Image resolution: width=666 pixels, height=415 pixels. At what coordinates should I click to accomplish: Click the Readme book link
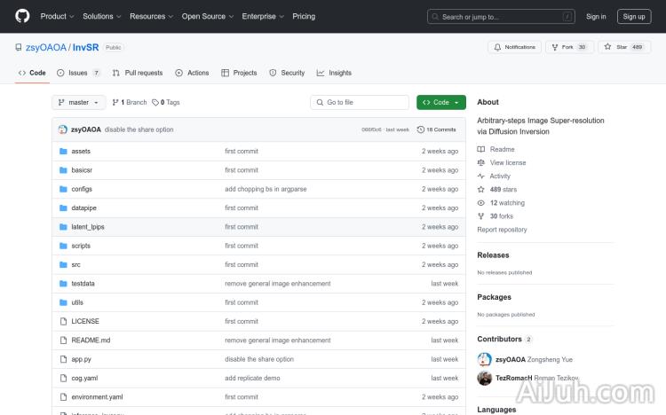[502, 150]
